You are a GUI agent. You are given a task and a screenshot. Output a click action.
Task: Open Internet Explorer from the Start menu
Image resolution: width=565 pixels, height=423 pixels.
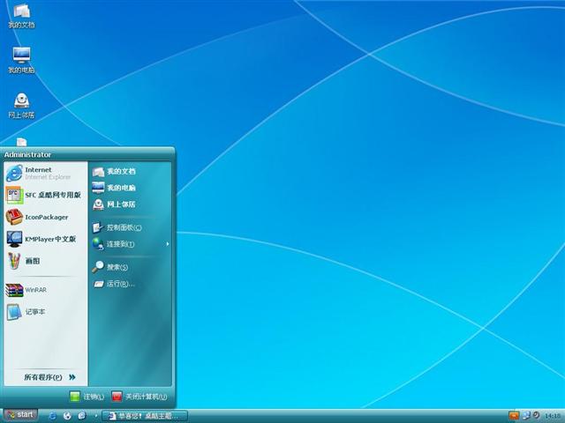tap(40, 173)
